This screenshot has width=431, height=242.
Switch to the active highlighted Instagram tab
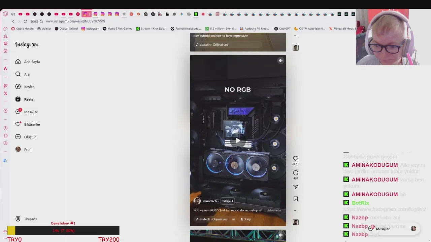(87, 14)
